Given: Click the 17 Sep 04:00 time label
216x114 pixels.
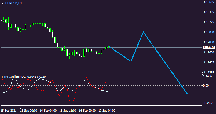Looking at the screenshot, I should pos(107,111).
